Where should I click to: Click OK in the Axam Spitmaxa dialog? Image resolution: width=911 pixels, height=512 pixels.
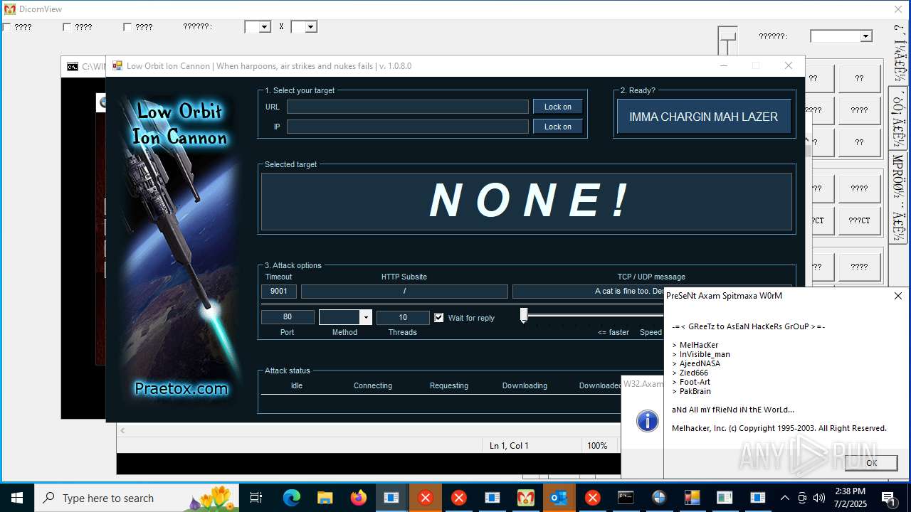(x=871, y=462)
